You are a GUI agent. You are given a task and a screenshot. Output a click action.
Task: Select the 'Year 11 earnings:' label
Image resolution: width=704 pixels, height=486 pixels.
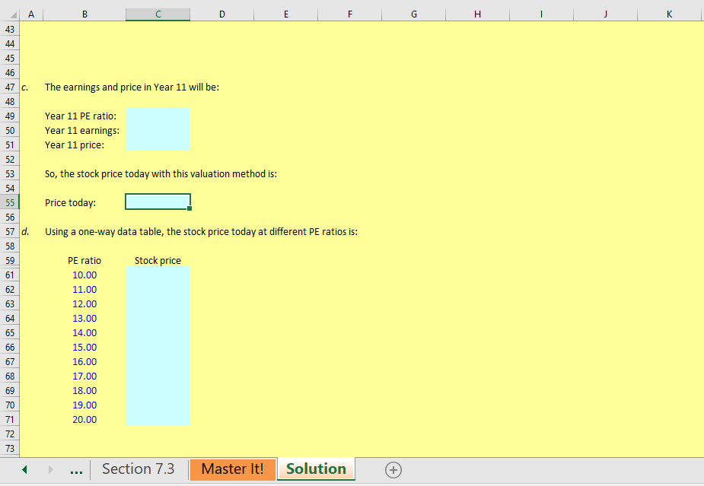(82, 131)
